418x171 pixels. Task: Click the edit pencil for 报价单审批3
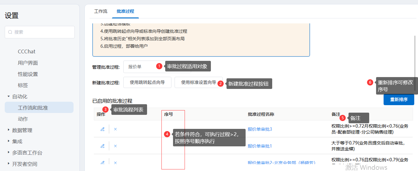(102, 129)
